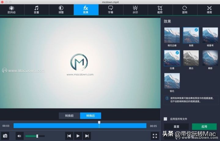Play the video

coord(78,136)
